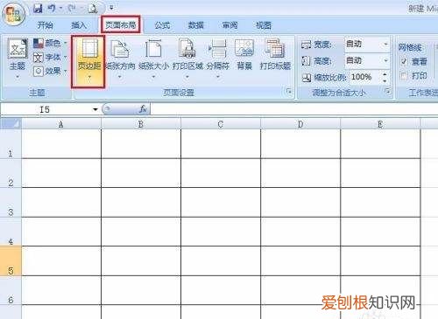
Task: Undo the last action
Action: point(52,8)
